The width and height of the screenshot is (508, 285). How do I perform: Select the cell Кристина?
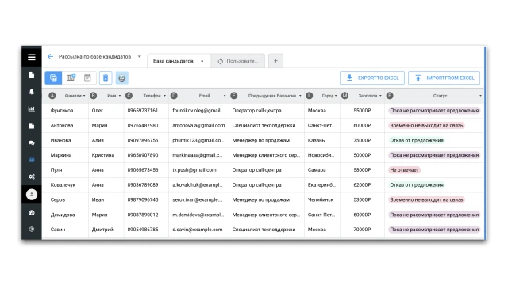click(x=106, y=155)
